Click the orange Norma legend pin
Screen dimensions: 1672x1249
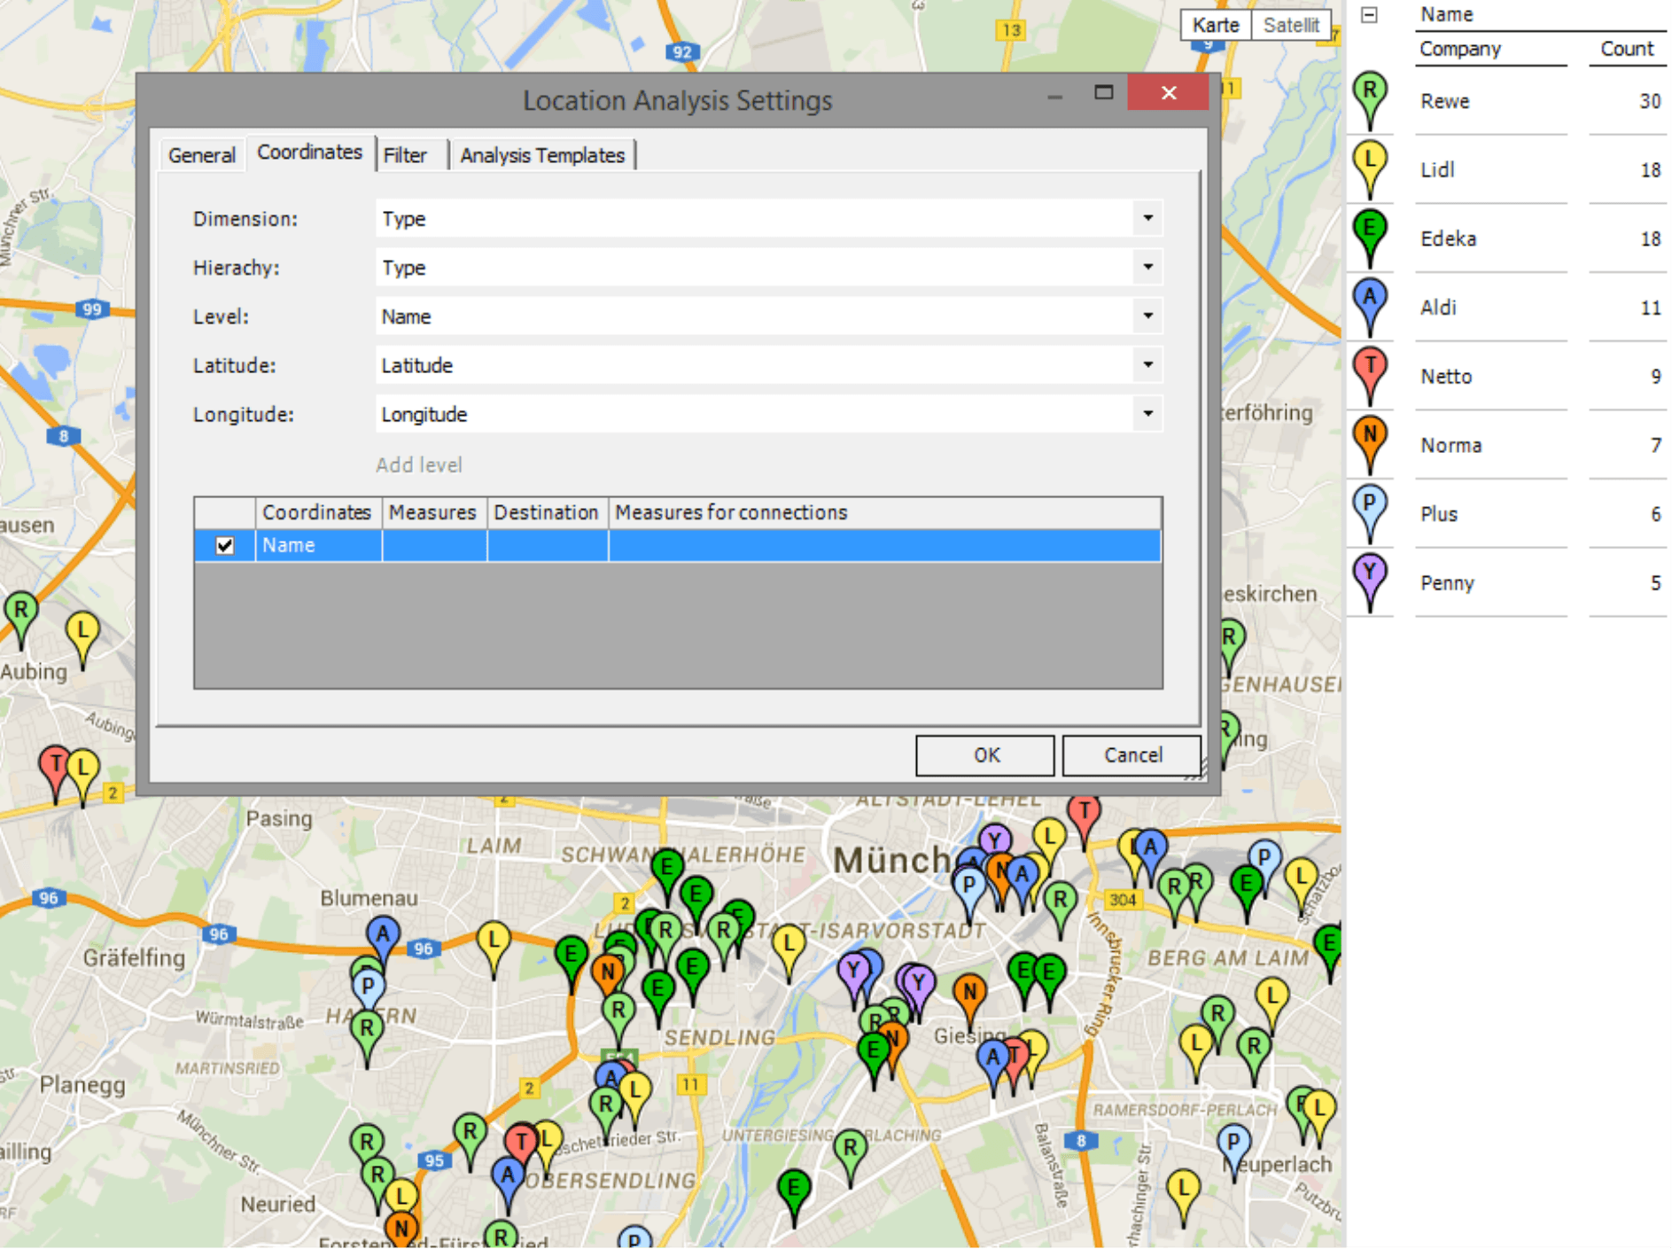(x=1369, y=437)
